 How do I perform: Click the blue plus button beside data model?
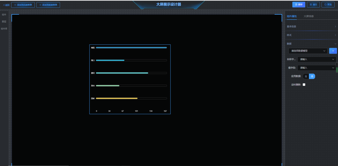[333, 51]
